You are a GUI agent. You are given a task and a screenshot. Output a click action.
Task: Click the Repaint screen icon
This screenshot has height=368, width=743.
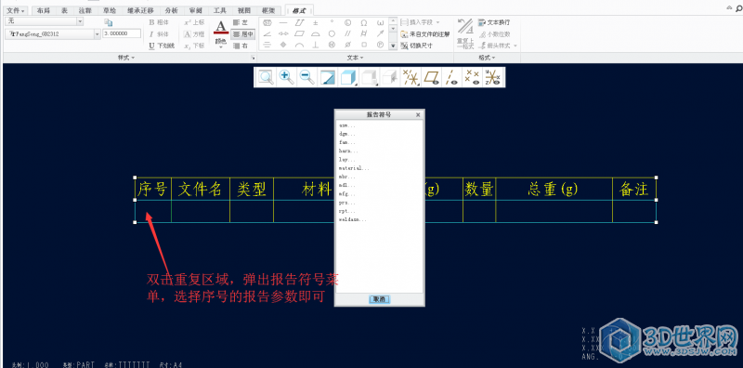point(328,77)
